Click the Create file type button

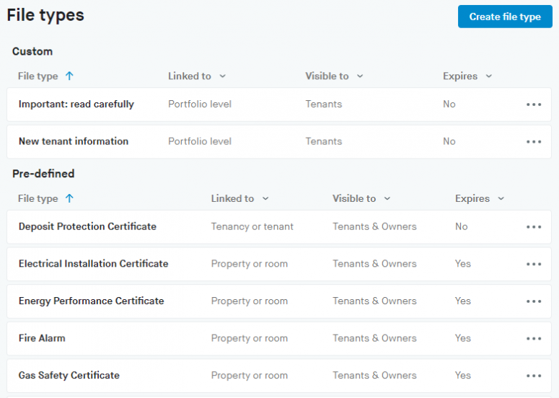pyautogui.click(x=505, y=17)
